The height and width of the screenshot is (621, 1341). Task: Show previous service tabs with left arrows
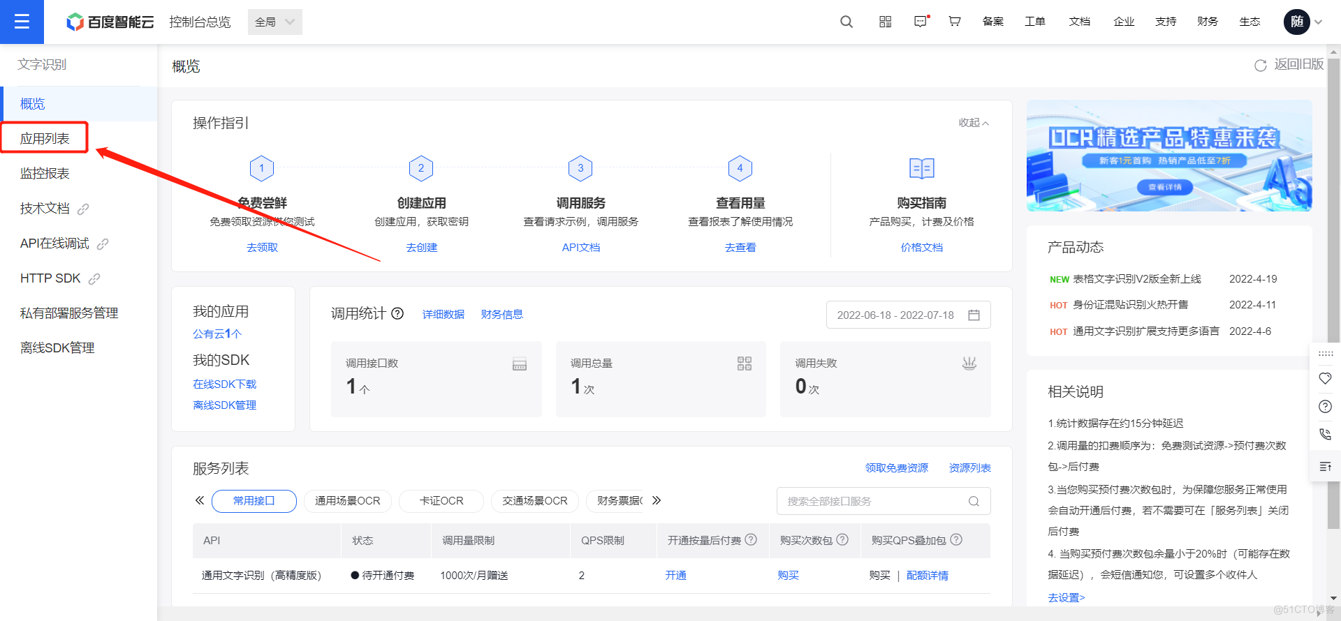click(x=200, y=500)
